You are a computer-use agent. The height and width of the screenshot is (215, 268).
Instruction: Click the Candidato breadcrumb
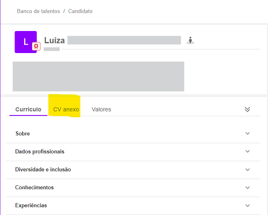coord(80,11)
